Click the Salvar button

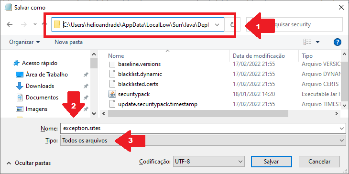[272, 161]
